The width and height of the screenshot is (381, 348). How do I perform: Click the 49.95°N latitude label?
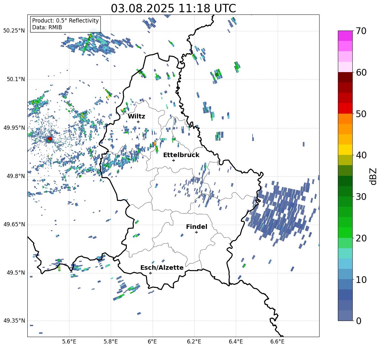[14, 128]
